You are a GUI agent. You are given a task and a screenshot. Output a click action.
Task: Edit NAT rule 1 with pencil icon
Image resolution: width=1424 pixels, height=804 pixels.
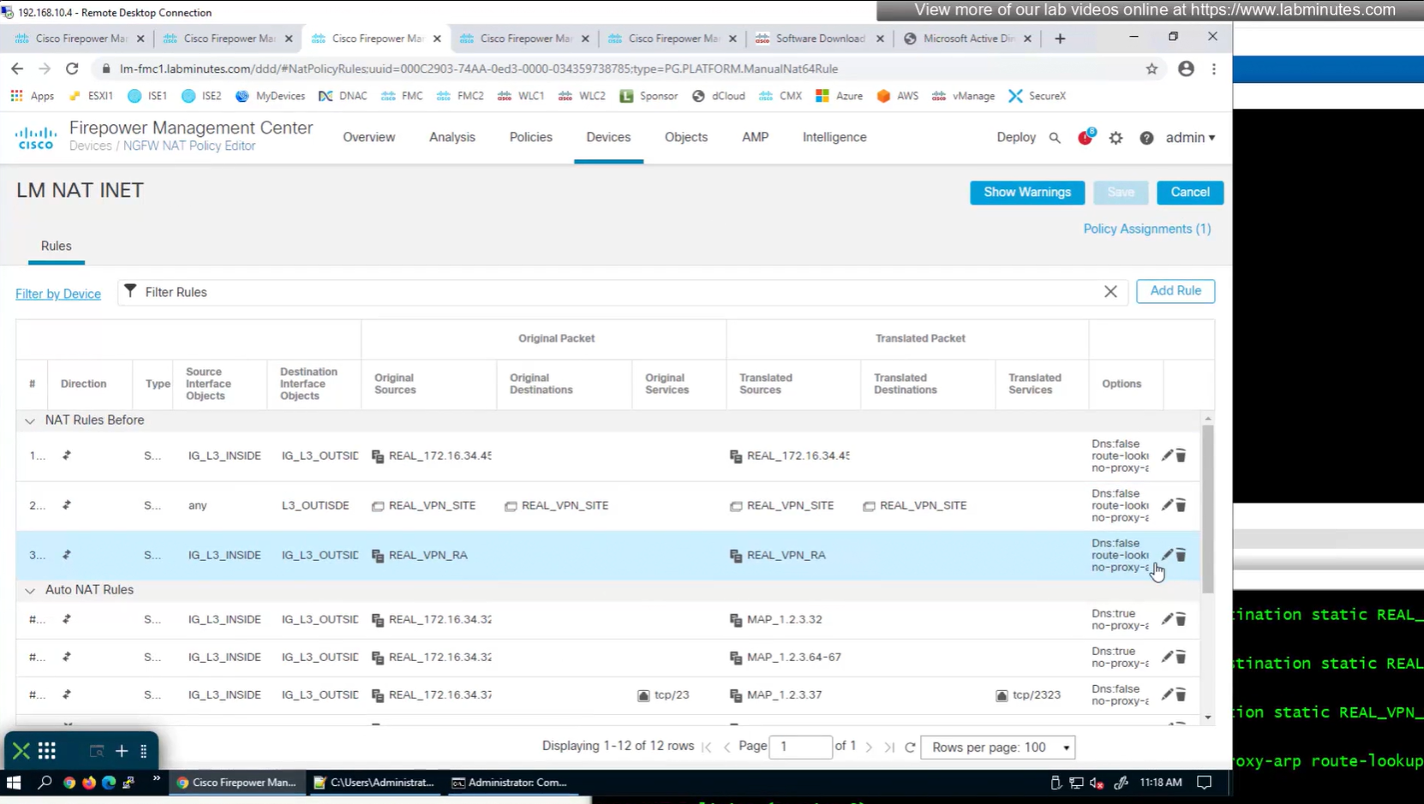[1166, 456]
